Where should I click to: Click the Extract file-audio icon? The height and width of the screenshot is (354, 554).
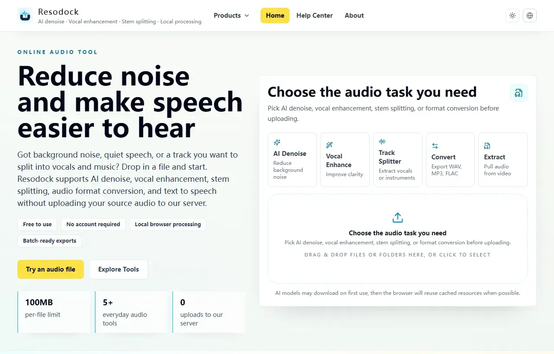pyautogui.click(x=487, y=146)
